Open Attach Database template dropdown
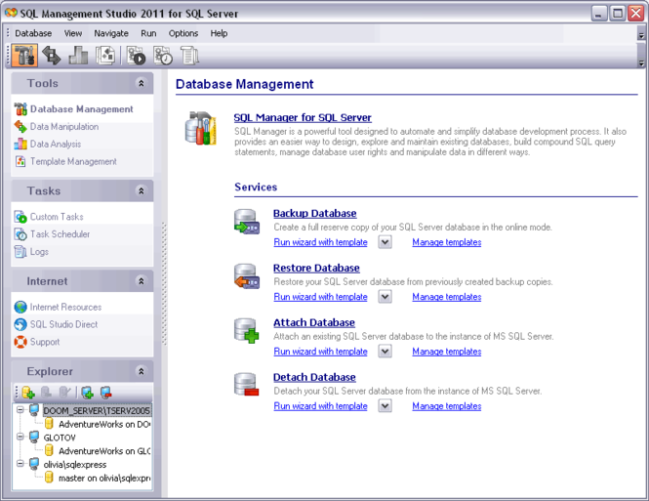 click(385, 352)
